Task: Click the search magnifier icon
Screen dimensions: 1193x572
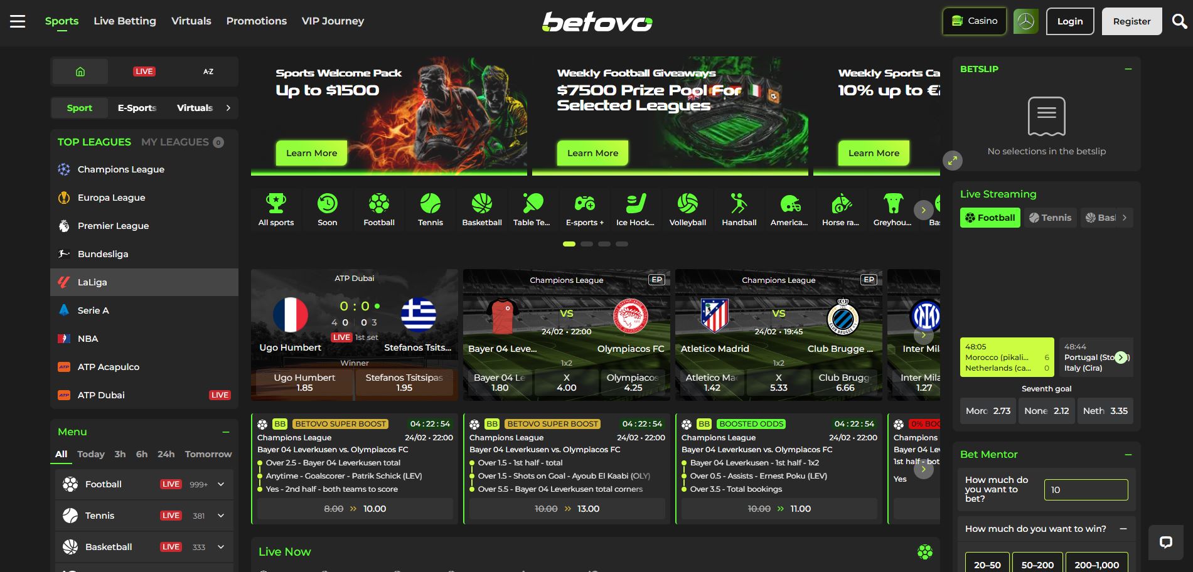Action: click(1179, 21)
